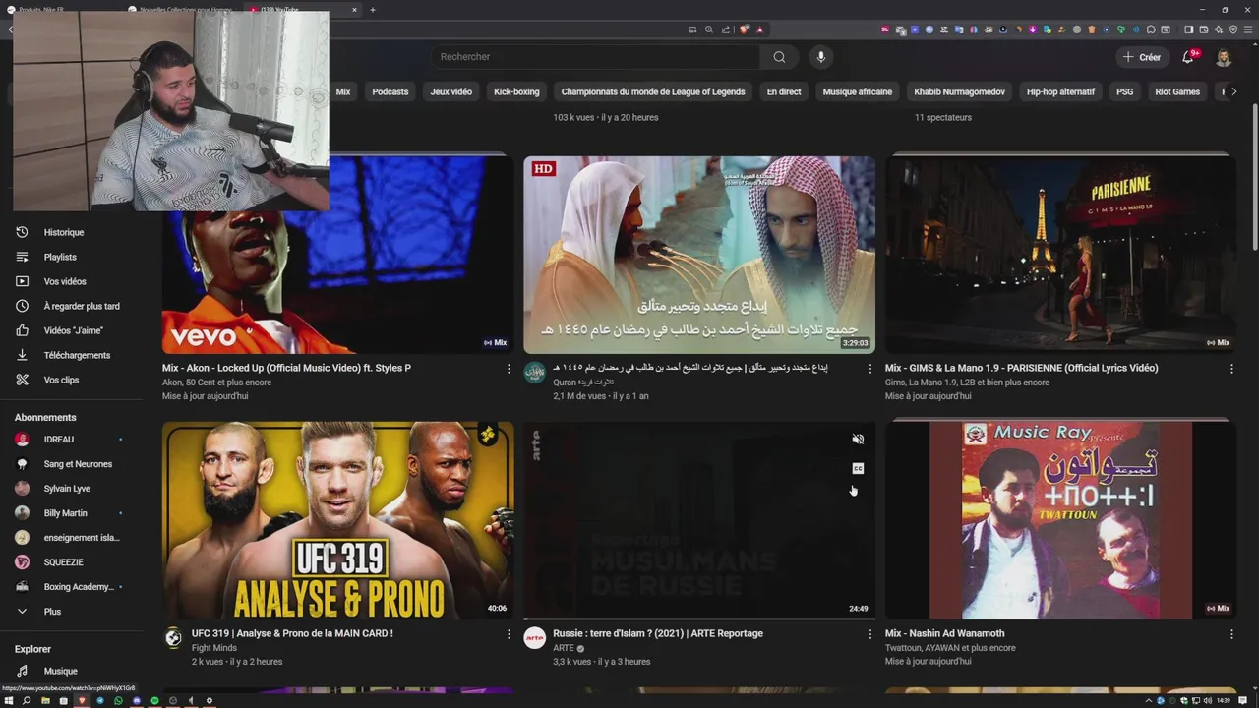Show more filter chips with right arrow
The image size is (1259, 708).
1233,91
